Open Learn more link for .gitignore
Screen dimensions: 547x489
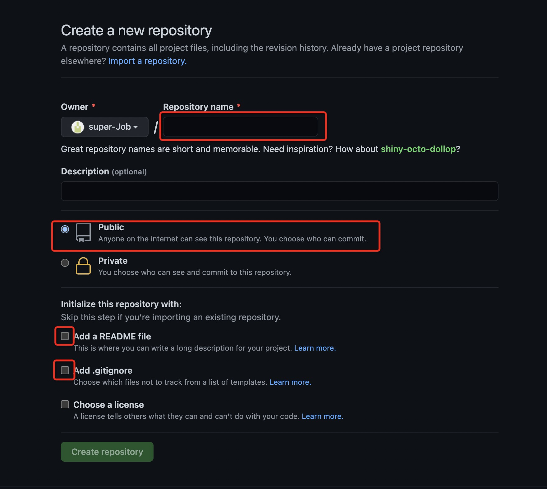click(290, 382)
